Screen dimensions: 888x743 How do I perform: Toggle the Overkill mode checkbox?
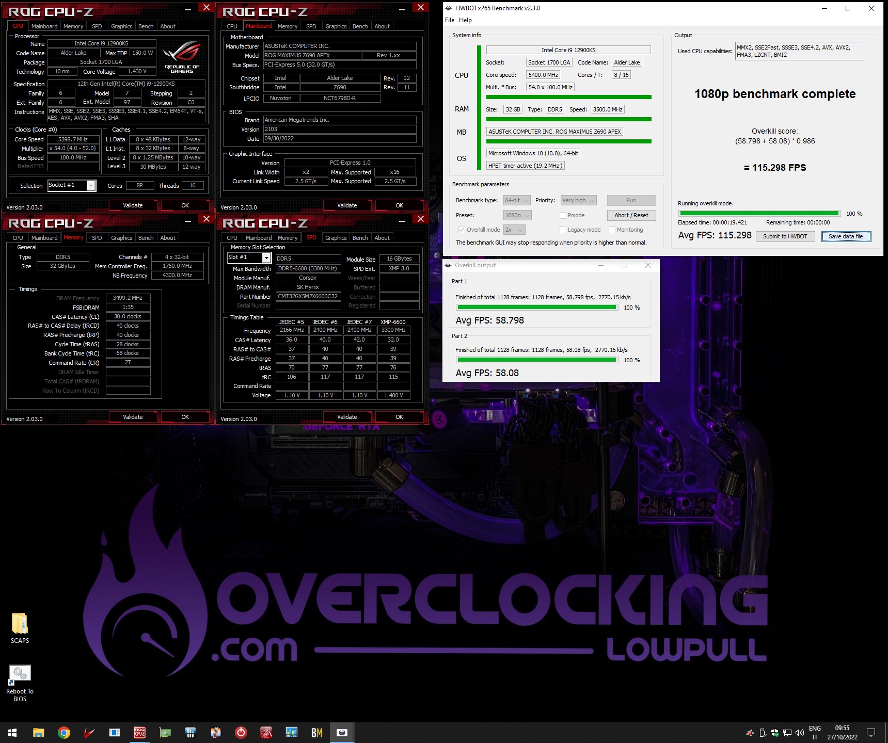pyautogui.click(x=462, y=230)
